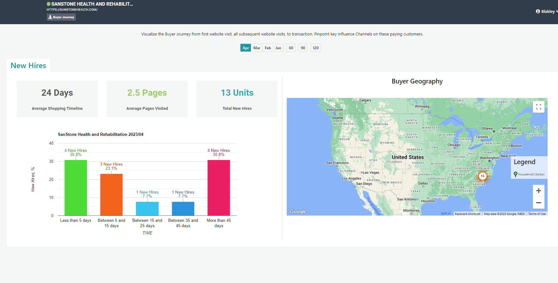The height and width of the screenshot is (283, 558).
Task: Click the user profile icon beside Blakley
Action: tap(538, 11)
